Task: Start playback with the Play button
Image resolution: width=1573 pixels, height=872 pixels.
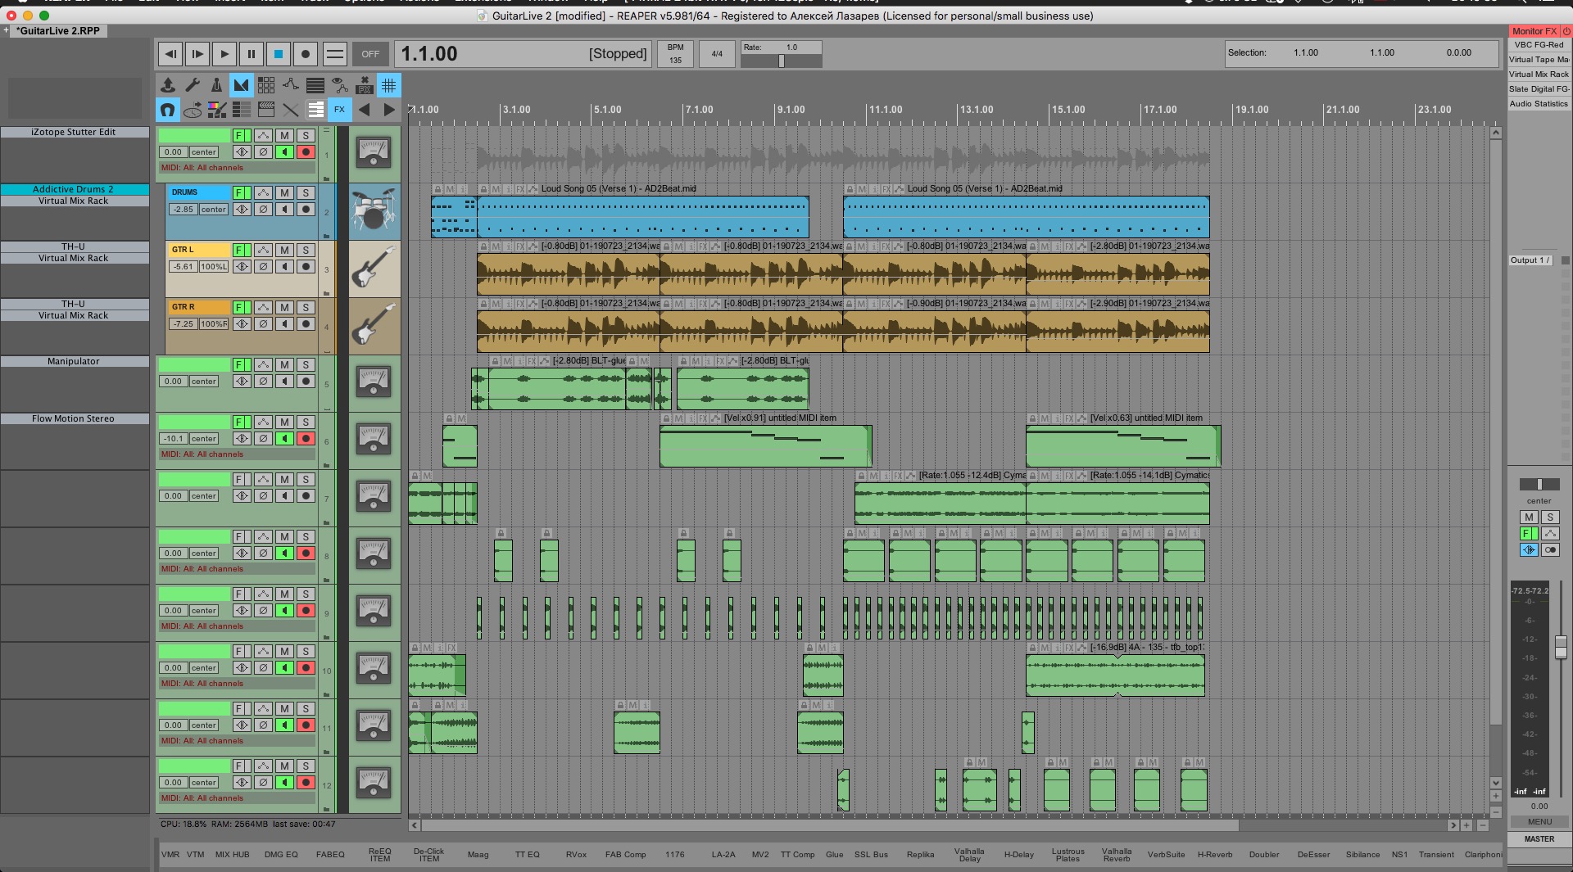Action: click(224, 54)
